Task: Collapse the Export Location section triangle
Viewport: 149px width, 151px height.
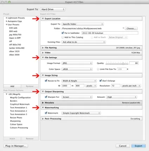Action: (43, 19)
